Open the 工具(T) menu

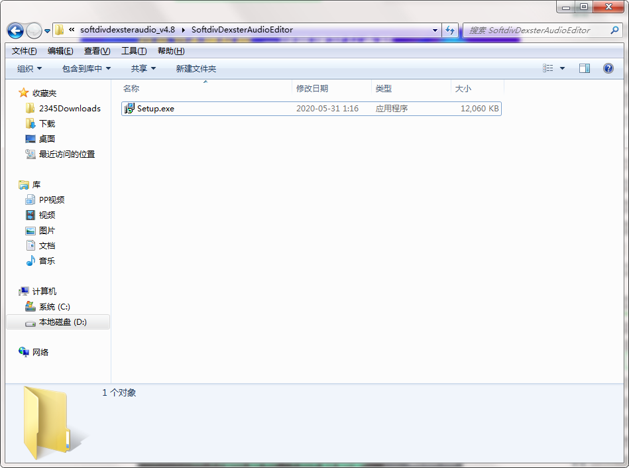pos(134,51)
